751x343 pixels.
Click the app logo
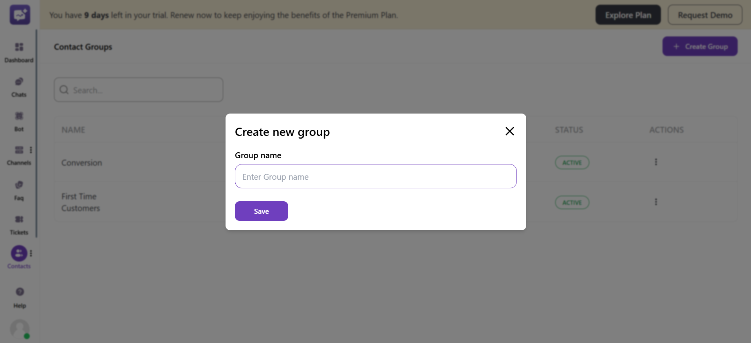(x=19, y=14)
